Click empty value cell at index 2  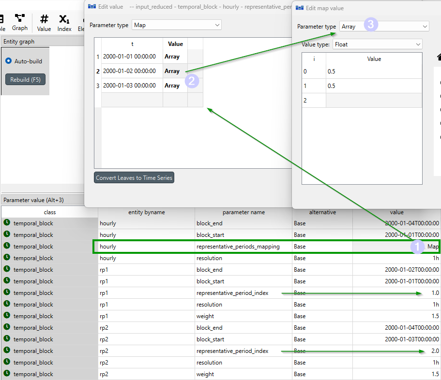[x=373, y=101]
